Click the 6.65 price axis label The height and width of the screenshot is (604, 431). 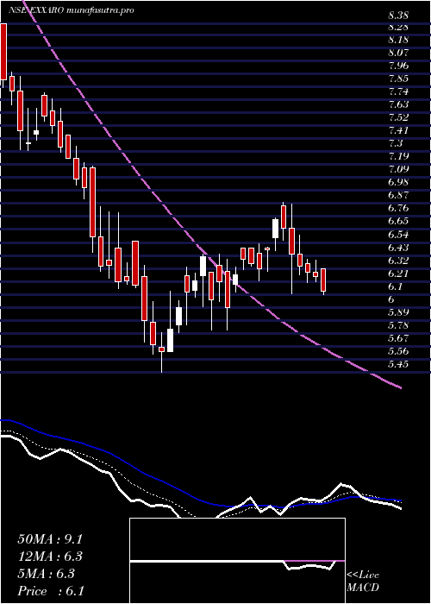click(398, 222)
